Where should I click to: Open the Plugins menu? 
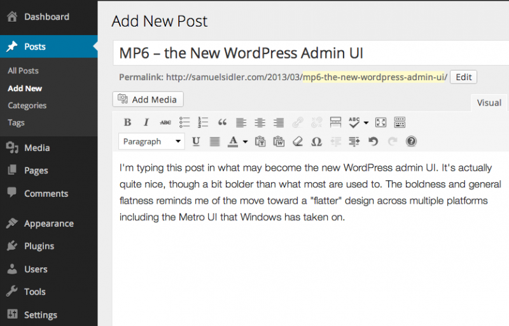tap(49, 246)
